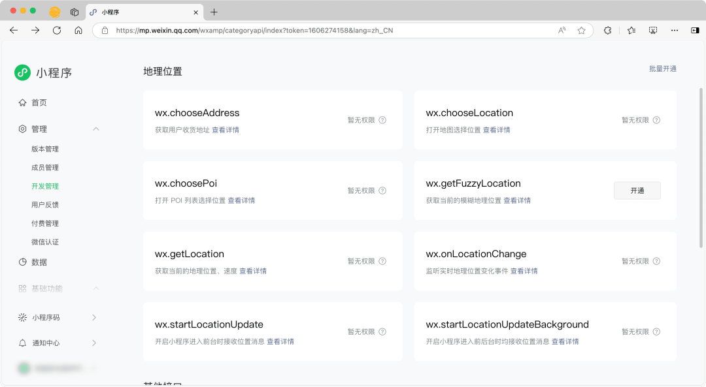Click help icon beside wx.onLocationChange permission

pyautogui.click(x=656, y=261)
